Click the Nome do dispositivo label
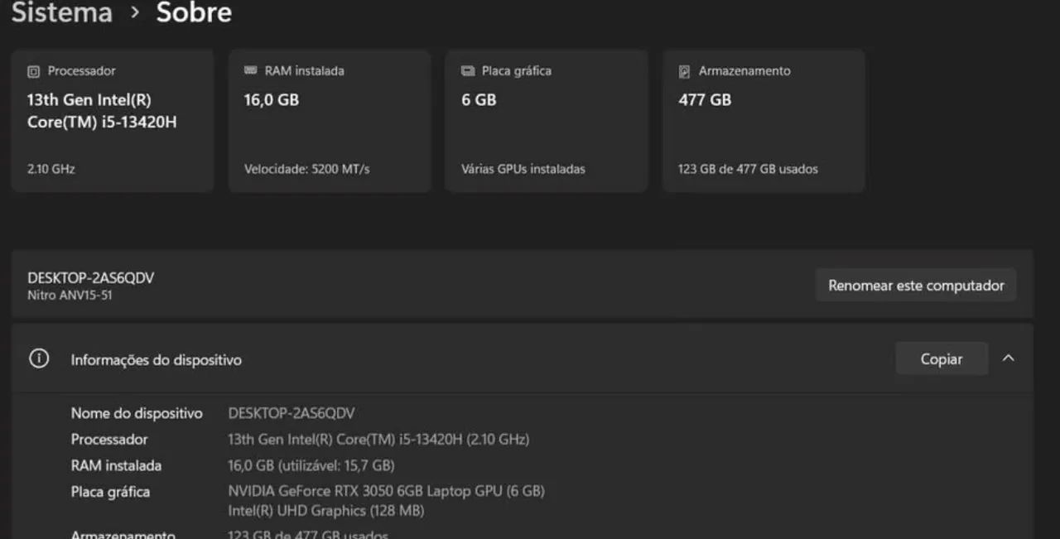 [137, 413]
